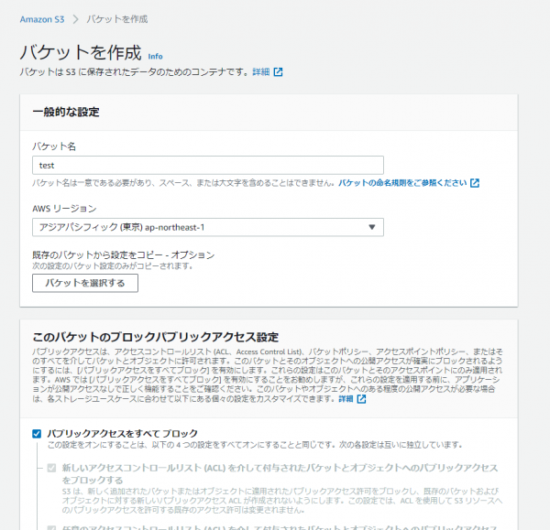Click the Info link beside the title

[155, 57]
